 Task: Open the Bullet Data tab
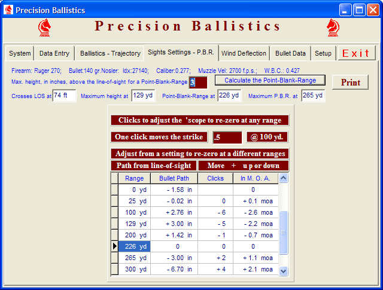tap(290, 53)
